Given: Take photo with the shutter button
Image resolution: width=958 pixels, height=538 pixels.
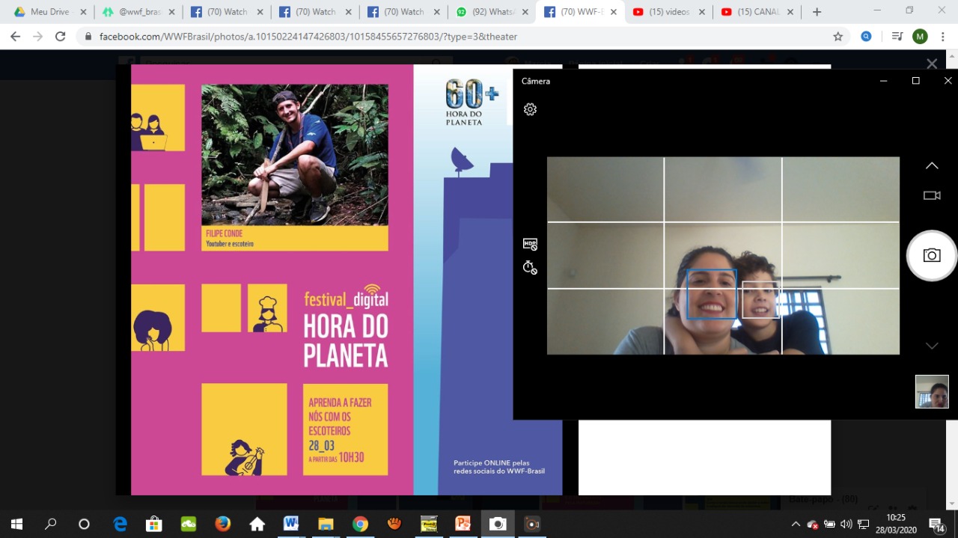Looking at the screenshot, I should pos(932,256).
